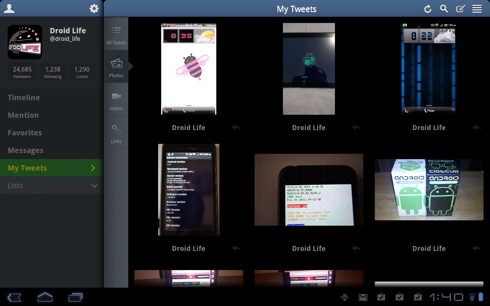Viewport: 490px width, 306px height.
Task: Switch to the Links tab
Action: coord(116,132)
